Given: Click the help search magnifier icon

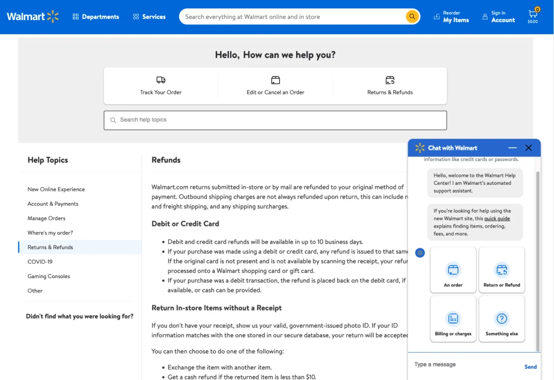Looking at the screenshot, I should coord(113,120).
